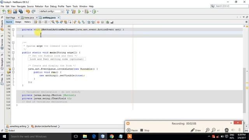
Task: Toggle the webcam in the recorder panel
Action: (226, 130)
